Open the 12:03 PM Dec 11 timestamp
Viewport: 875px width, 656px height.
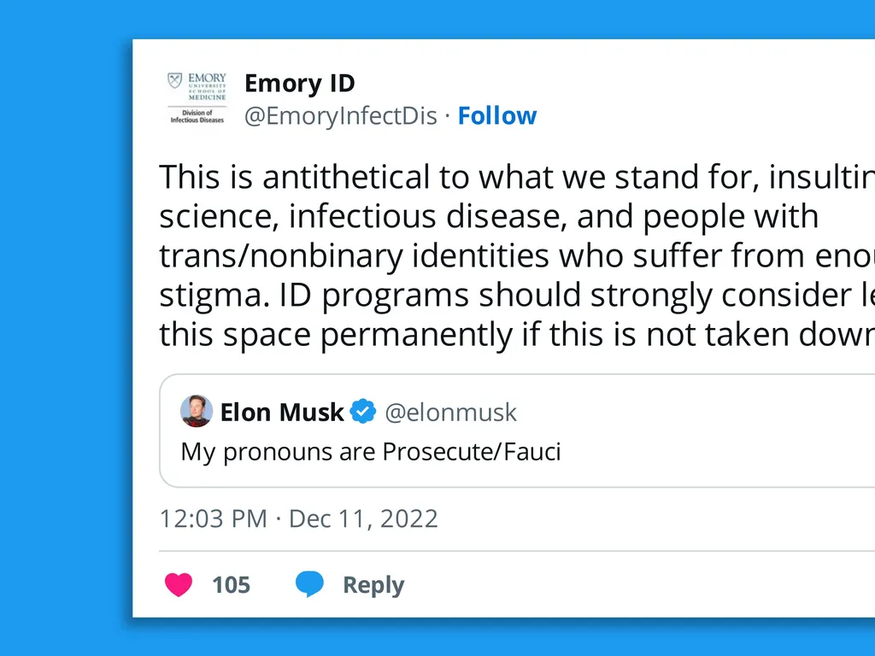299,518
